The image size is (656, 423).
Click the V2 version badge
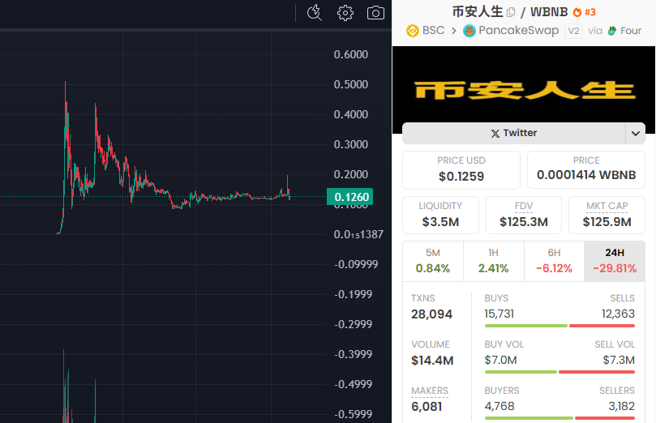pos(573,31)
